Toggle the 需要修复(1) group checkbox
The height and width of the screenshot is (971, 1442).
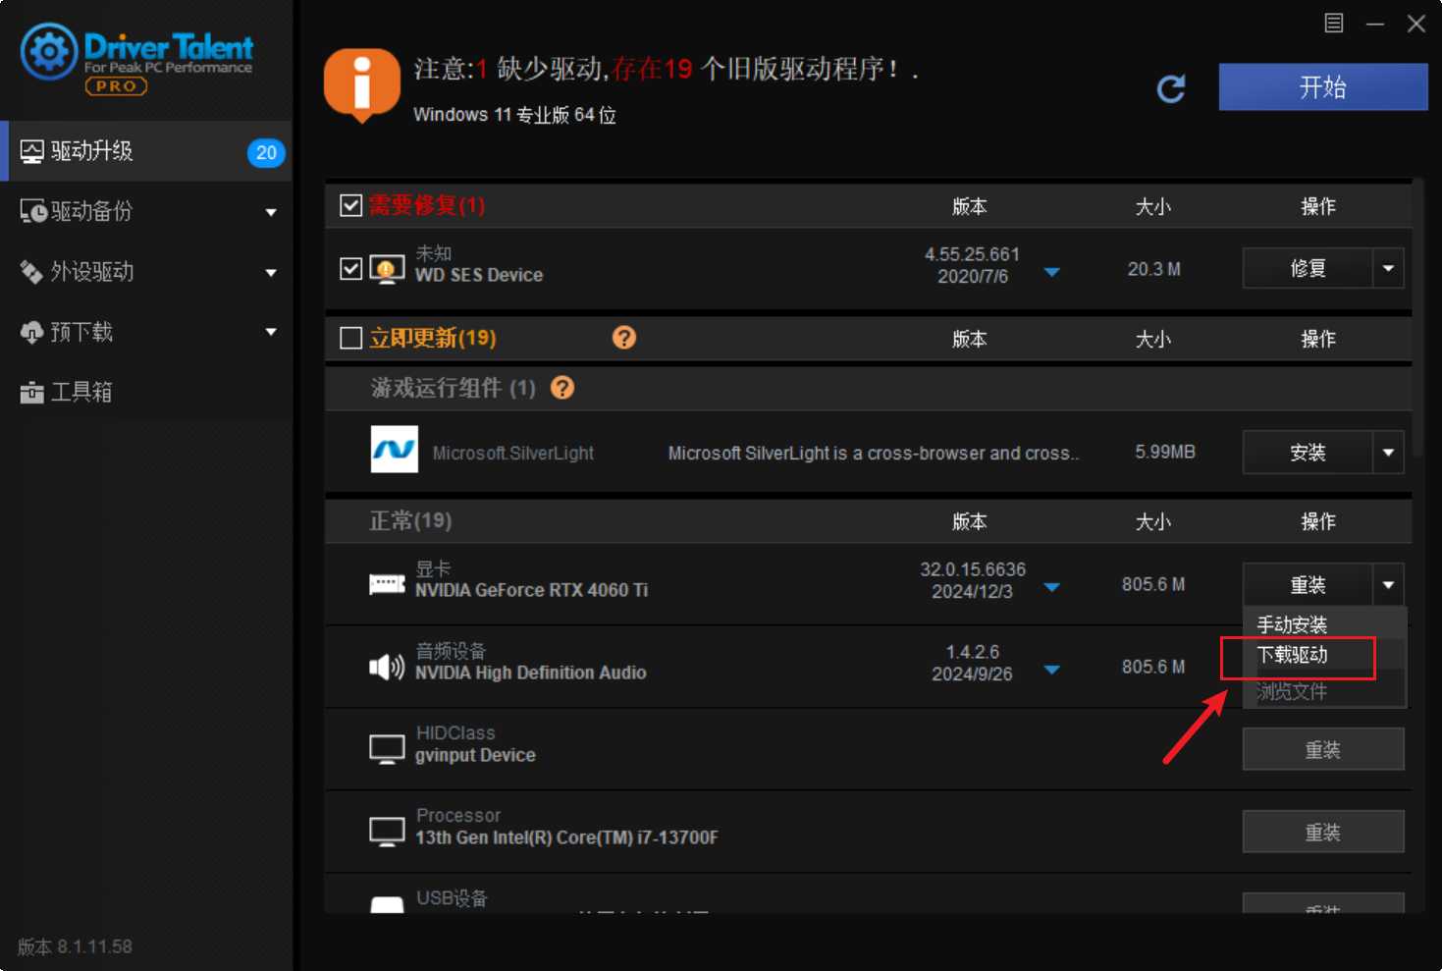pyautogui.click(x=350, y=205)
